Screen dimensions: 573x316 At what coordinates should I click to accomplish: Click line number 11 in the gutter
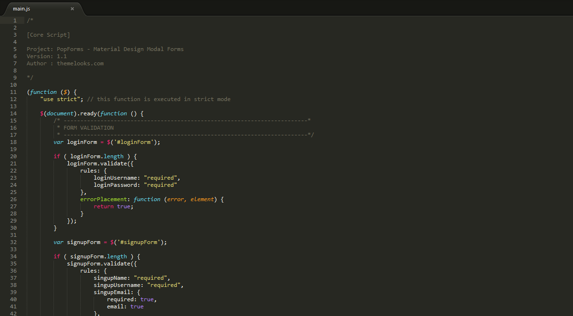(x=13, y=92)
